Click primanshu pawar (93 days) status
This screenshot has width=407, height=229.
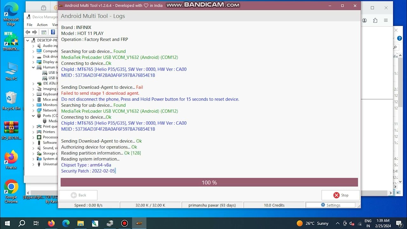point(212,205)
